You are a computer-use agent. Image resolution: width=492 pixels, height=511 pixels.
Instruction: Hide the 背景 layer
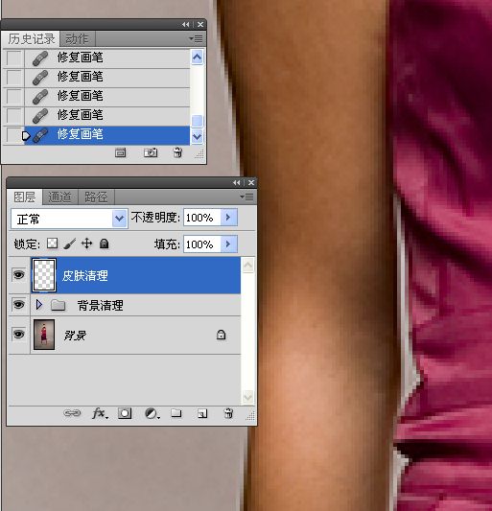point(18,334)
